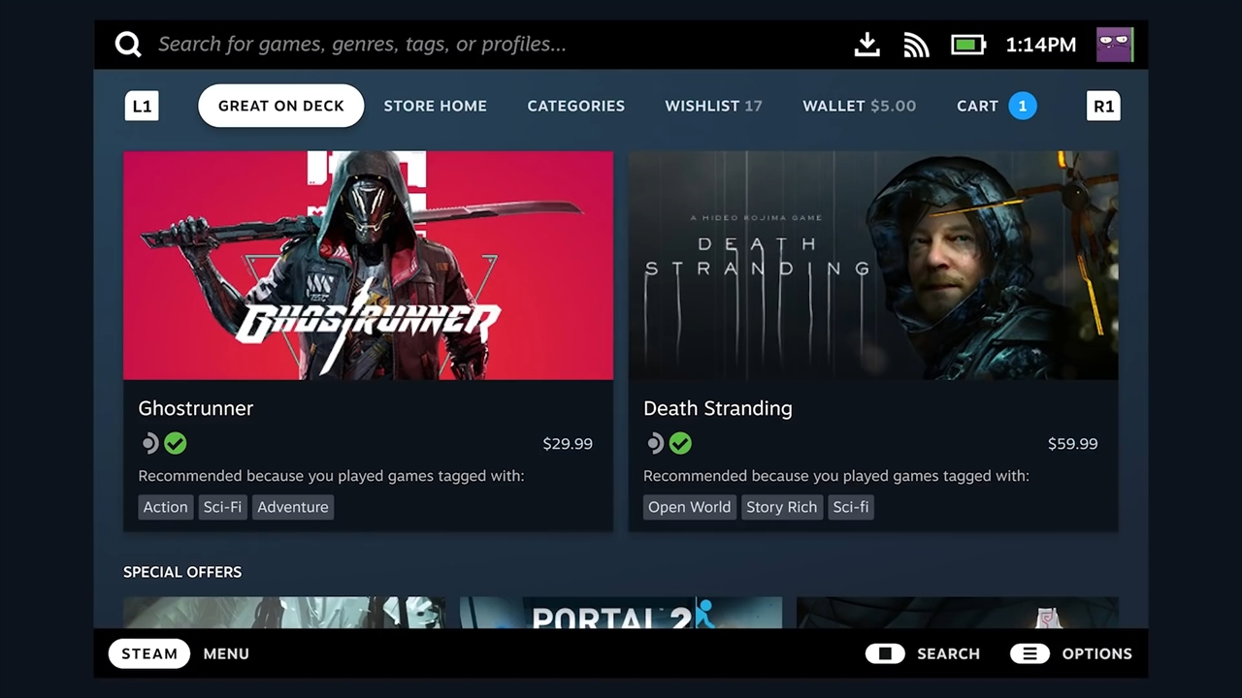This screenshot has width=1242, height=698.
Task: Open the downloads icon in top bar
Action: click(866, 45)
